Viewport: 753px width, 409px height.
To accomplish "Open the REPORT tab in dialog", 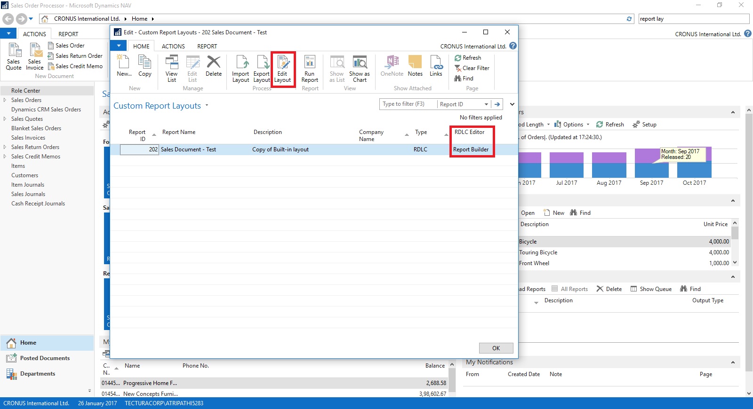I will pos(207,47).
